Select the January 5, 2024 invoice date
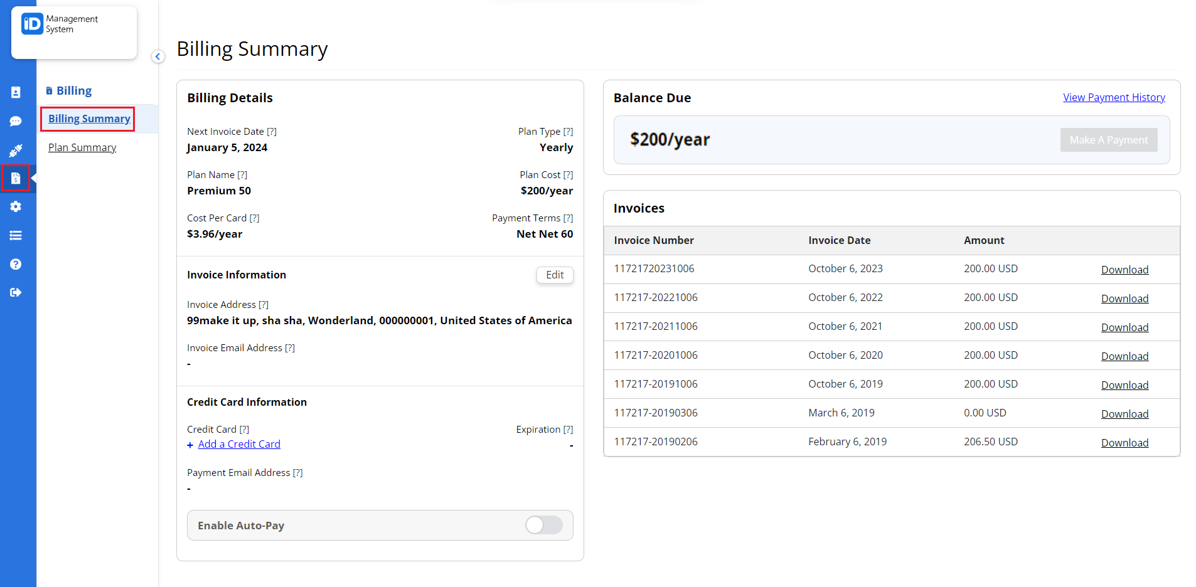This screenshot has height=587, width=1196. [x=227, y=147]
